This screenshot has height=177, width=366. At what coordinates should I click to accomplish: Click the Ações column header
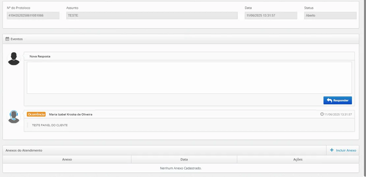[x=298, y=159]
